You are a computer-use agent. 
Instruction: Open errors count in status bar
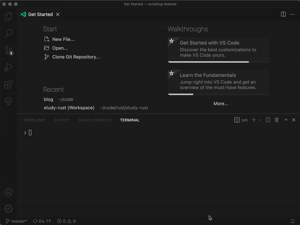pos(61,221)
